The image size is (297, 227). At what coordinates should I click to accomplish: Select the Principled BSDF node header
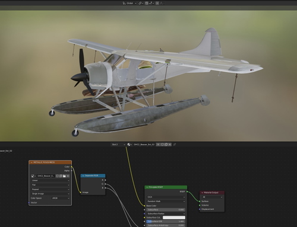click(166, 187)
